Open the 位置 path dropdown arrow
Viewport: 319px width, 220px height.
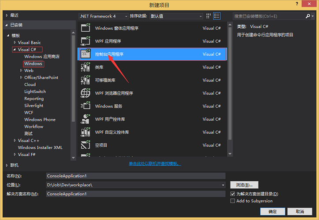tap(223, 185)
